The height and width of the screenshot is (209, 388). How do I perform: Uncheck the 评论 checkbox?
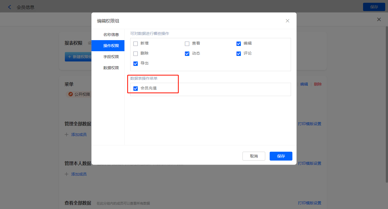click(239, 53)
